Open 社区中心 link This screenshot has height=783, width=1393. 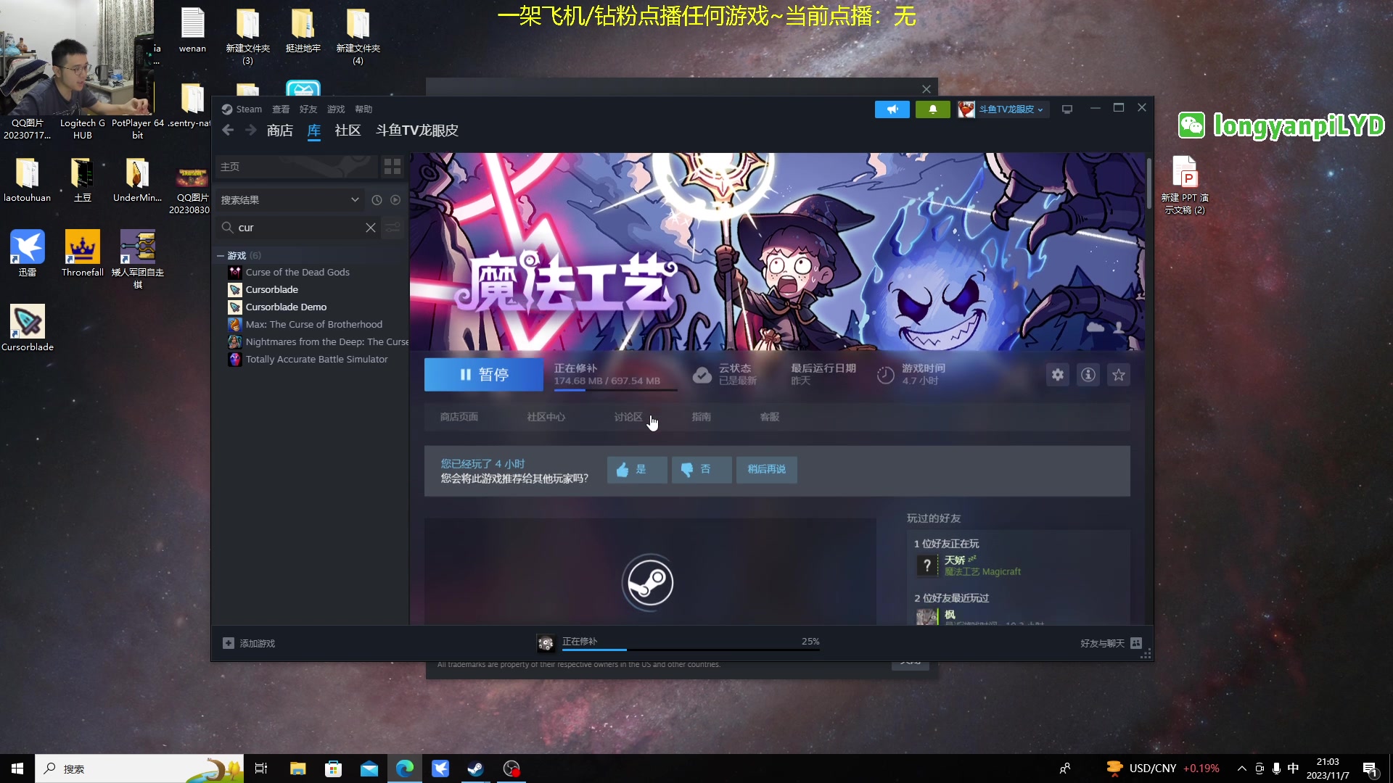pos(546,417)
